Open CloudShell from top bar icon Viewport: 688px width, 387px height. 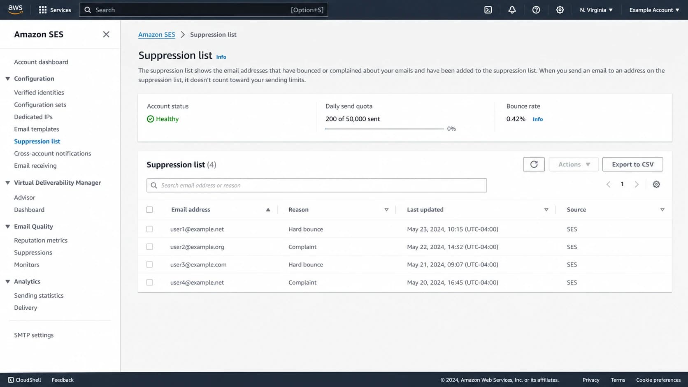(x=488, y=10)
